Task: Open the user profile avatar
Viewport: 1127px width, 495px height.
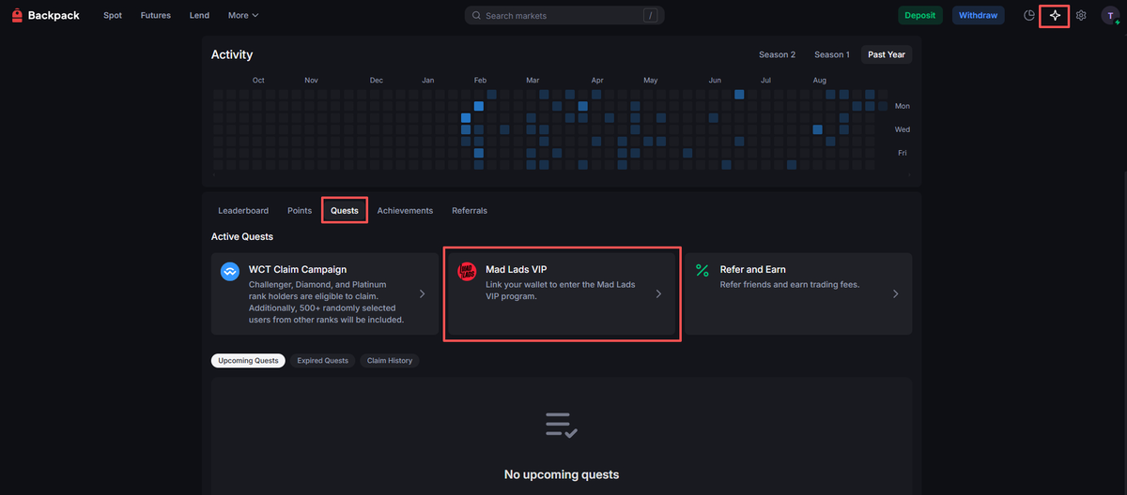Action: 1109,16
